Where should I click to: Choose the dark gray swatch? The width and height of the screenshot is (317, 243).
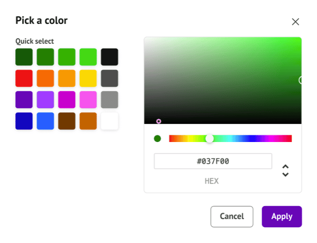coord(109,78)
